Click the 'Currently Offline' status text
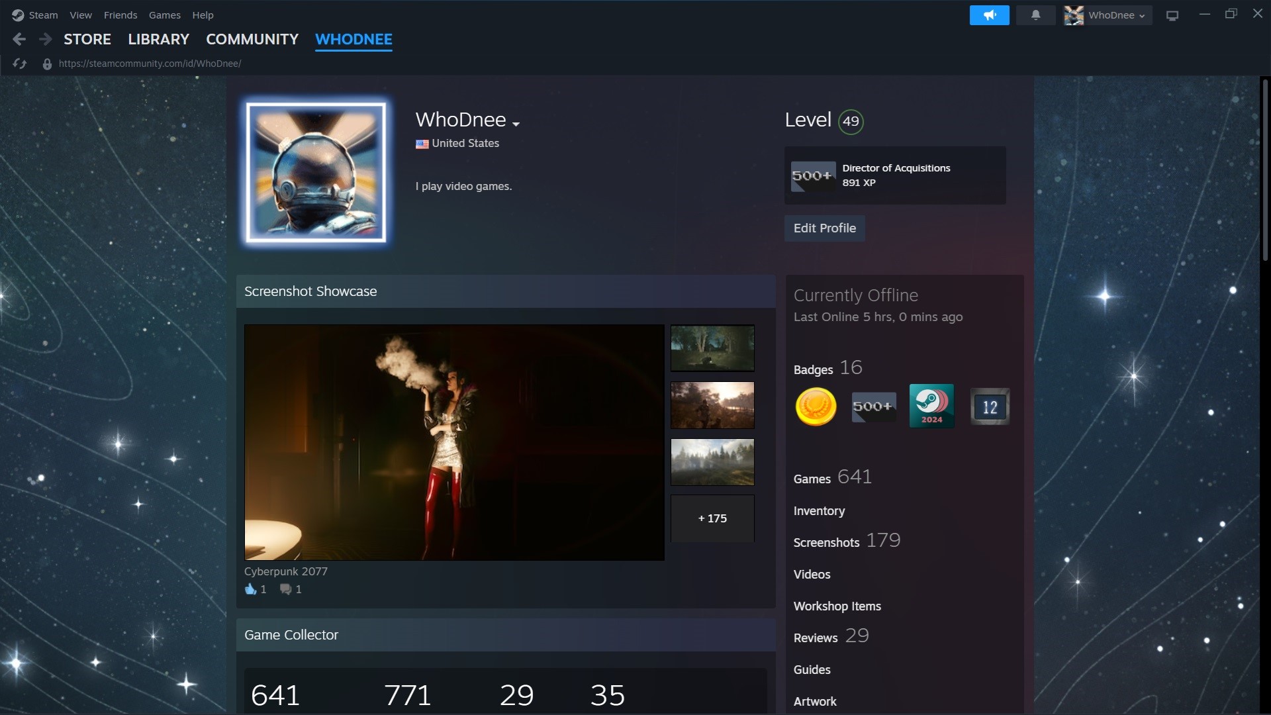This screenshot has height=715, width=1271. [x=856, y=295]
